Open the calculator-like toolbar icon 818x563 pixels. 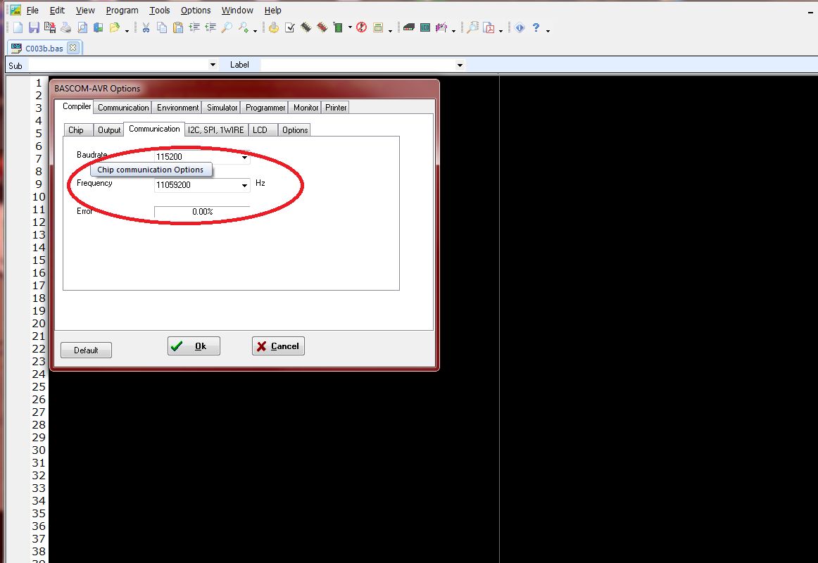378,27
